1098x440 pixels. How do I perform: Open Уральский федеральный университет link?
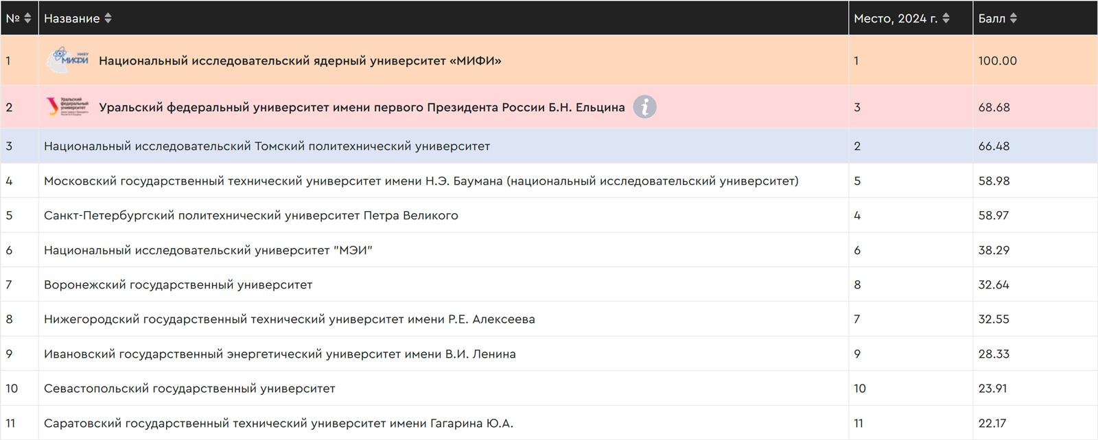click(x=362, y=108)
